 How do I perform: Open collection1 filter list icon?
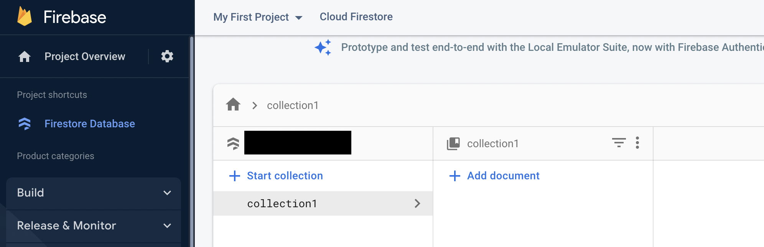[x=619, y=143]
